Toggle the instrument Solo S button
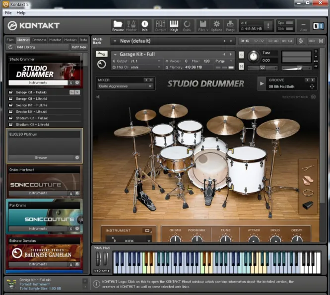 tap(241, 55)
